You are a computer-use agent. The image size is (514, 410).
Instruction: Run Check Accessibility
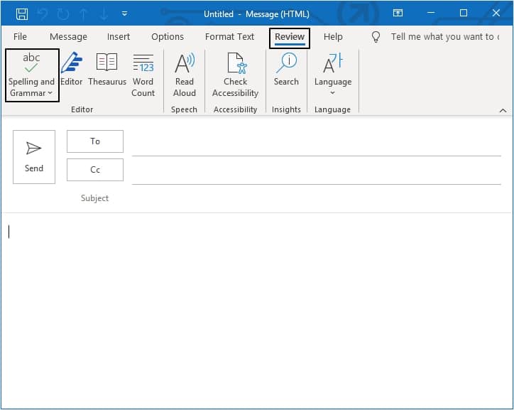pyautogui.click(x=236, y=75)
